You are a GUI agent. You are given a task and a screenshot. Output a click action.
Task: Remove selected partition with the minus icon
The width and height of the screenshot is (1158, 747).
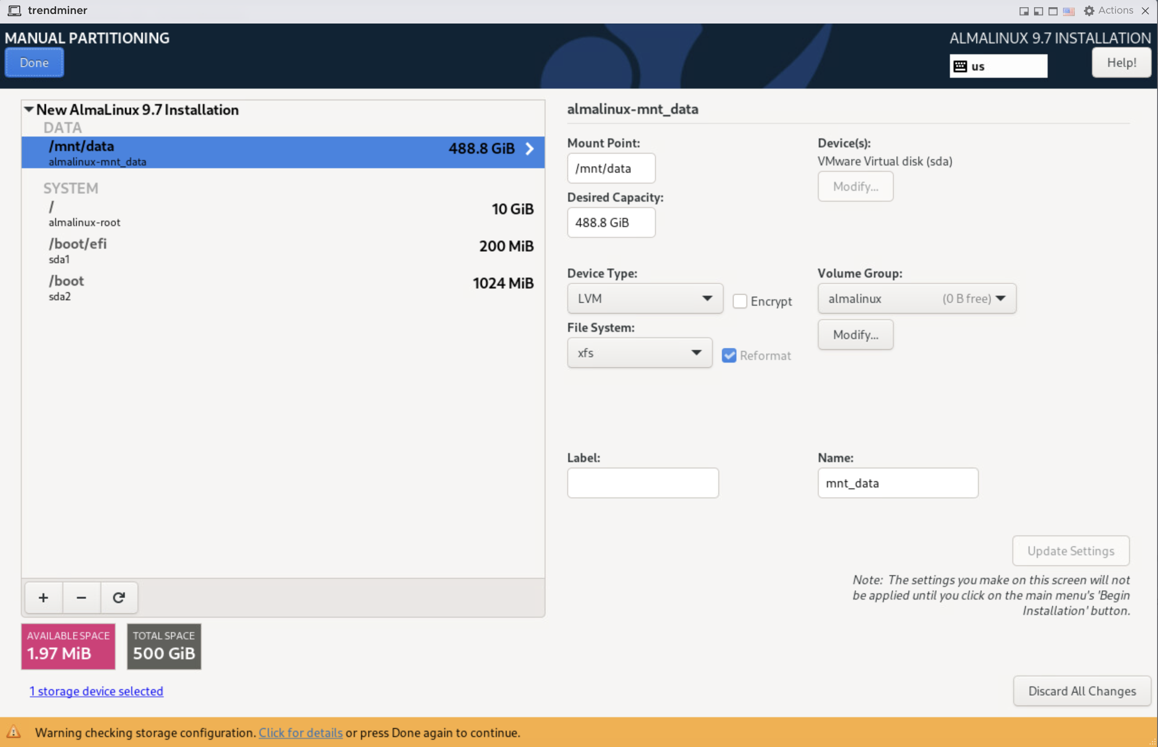81,598
